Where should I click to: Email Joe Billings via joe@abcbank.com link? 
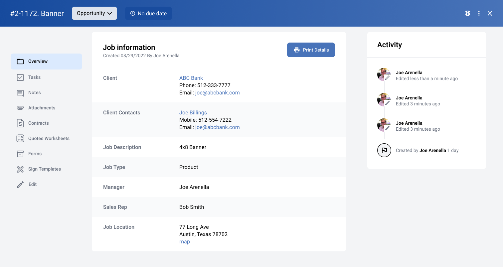pos(217,127)
